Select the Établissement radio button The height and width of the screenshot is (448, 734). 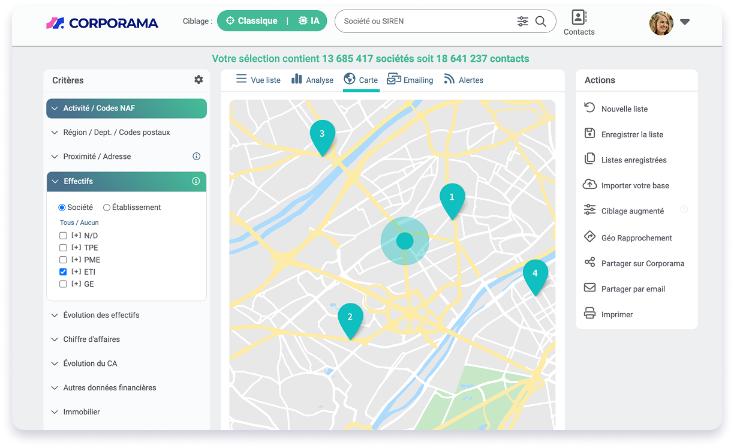pos(107,207)
